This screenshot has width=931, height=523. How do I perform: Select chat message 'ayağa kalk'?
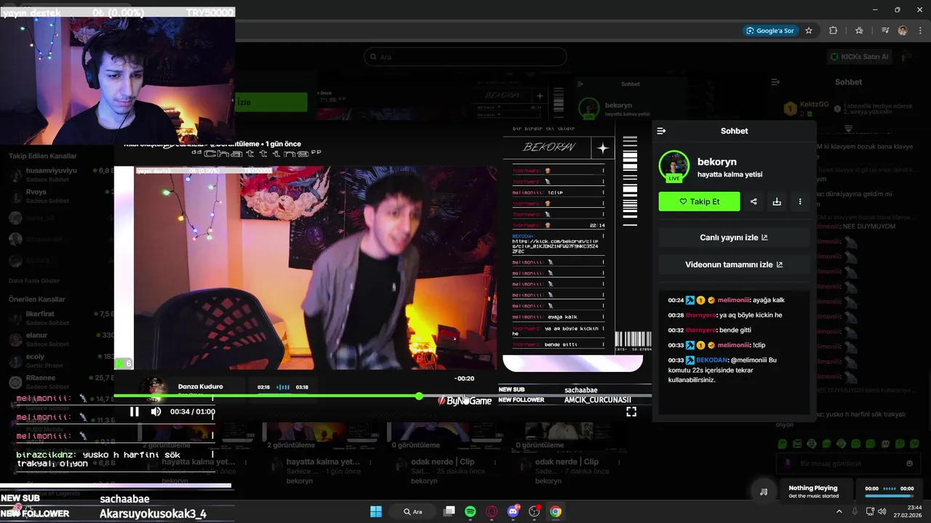769,300
